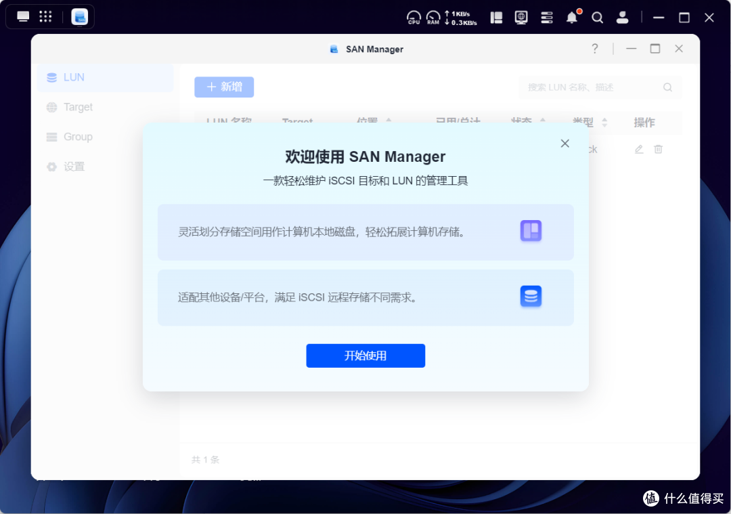
Task: Click the 适配其他设备/平台 feature card text
Action: [297, 297]
